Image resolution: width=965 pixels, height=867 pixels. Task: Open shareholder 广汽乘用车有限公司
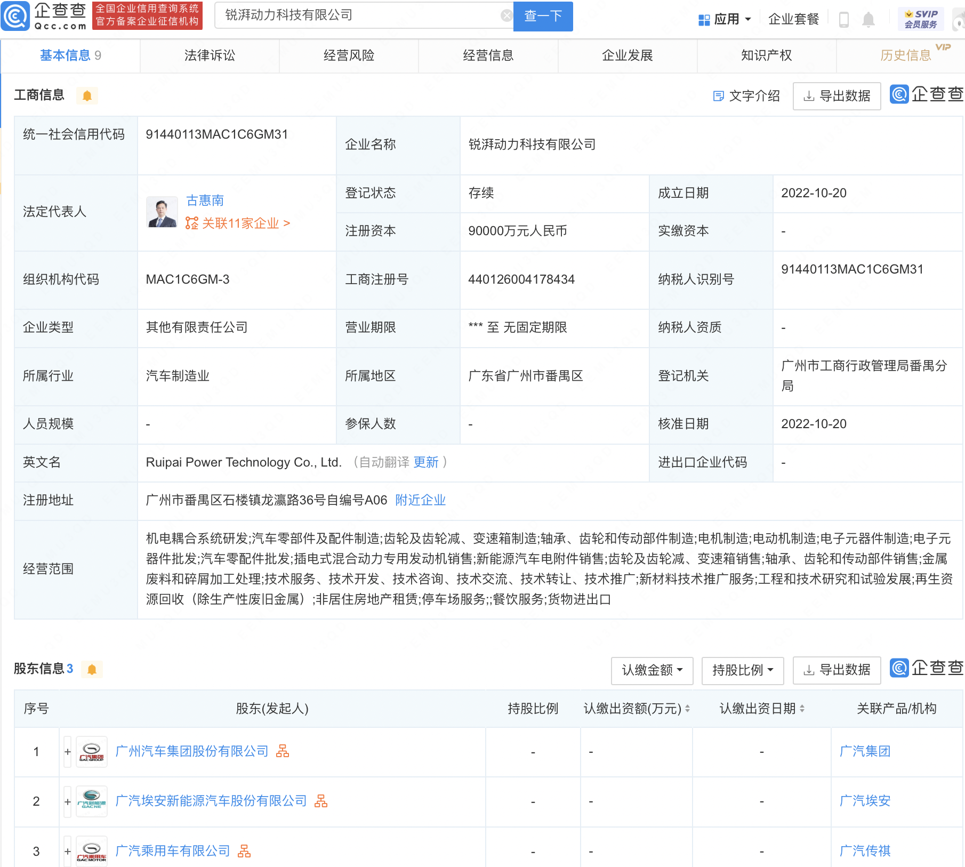click(173, 851)
